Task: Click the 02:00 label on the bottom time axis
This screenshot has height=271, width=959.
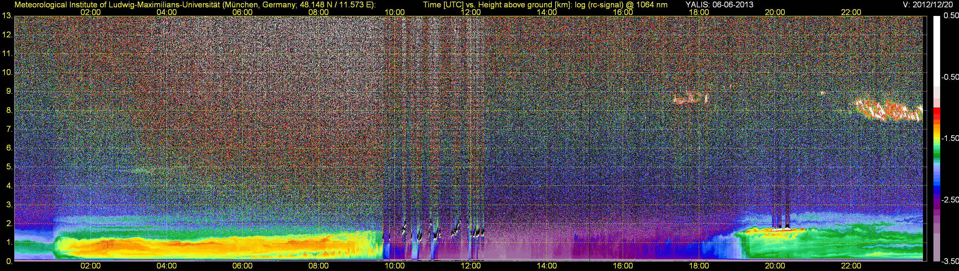Action: pos(90,266)
